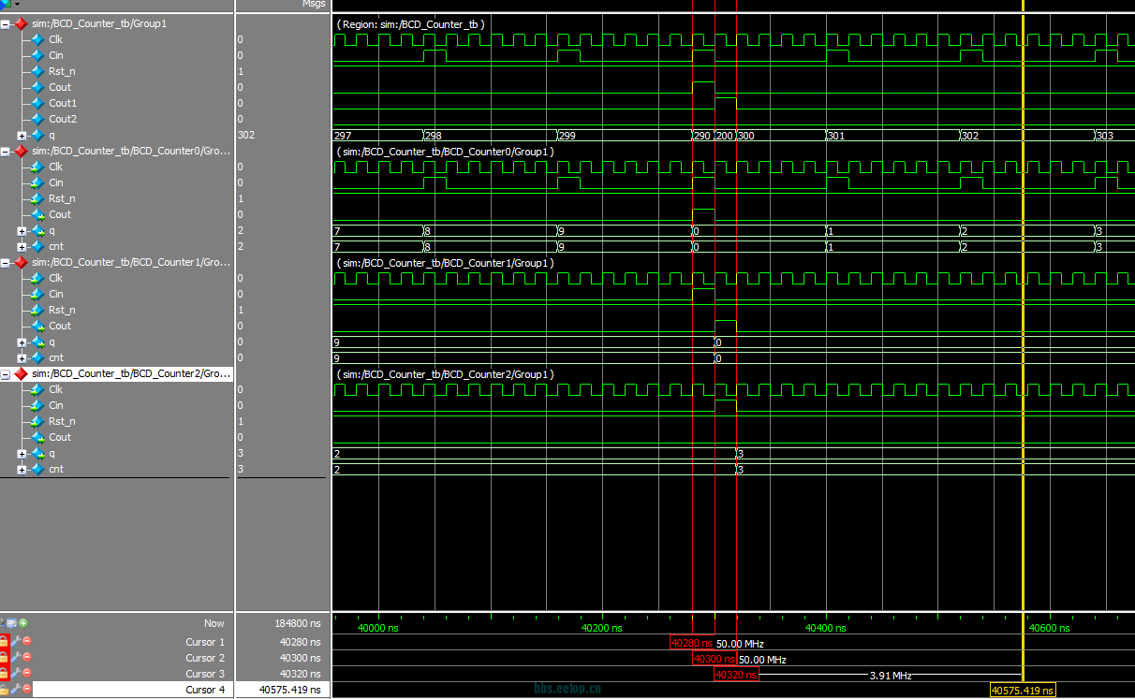Click the BCD_Counter0 group red diamond icon
The height and width of the screenshot is (699, 1135).
pyautogui.click(x=21, y=151)
